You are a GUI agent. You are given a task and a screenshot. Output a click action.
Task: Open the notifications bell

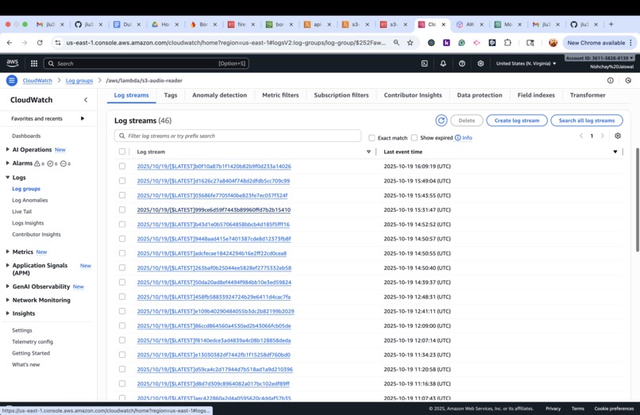click(x=443, y=63)
